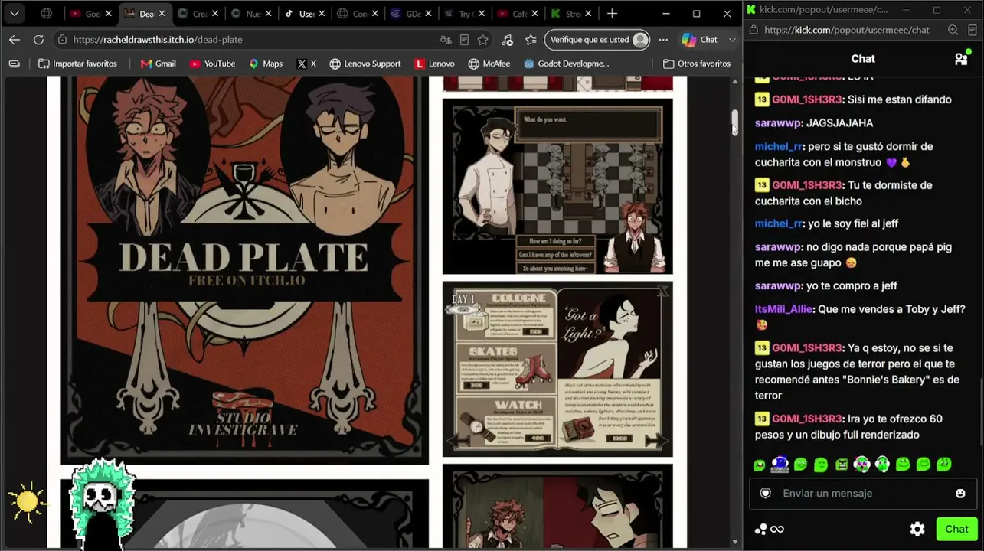
Task: Expand the chevron right of Copilot Chat
Action: point(732,40)
